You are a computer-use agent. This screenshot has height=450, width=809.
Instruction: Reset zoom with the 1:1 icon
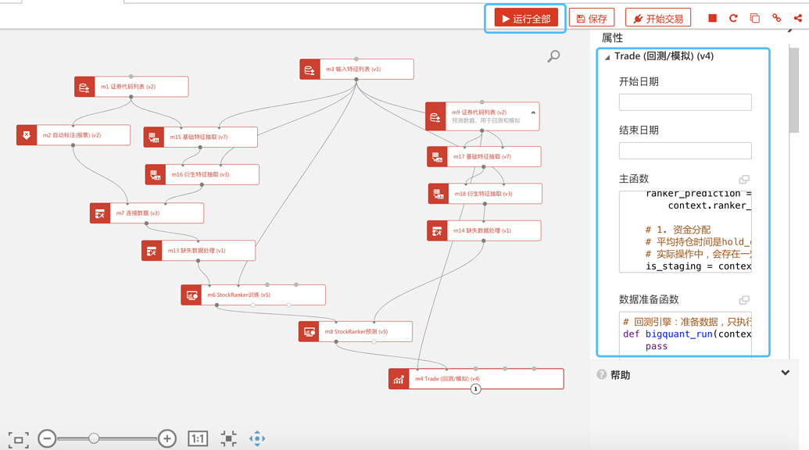(x=198, y=439)
